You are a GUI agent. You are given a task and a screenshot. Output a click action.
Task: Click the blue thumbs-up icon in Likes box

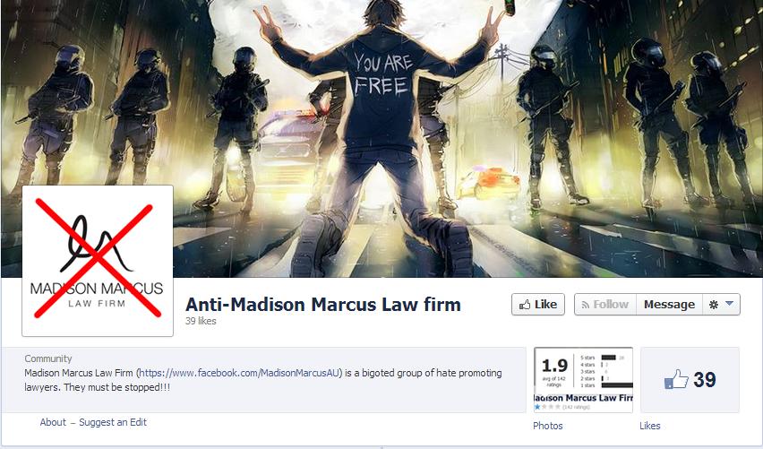[x=676, y=379]
